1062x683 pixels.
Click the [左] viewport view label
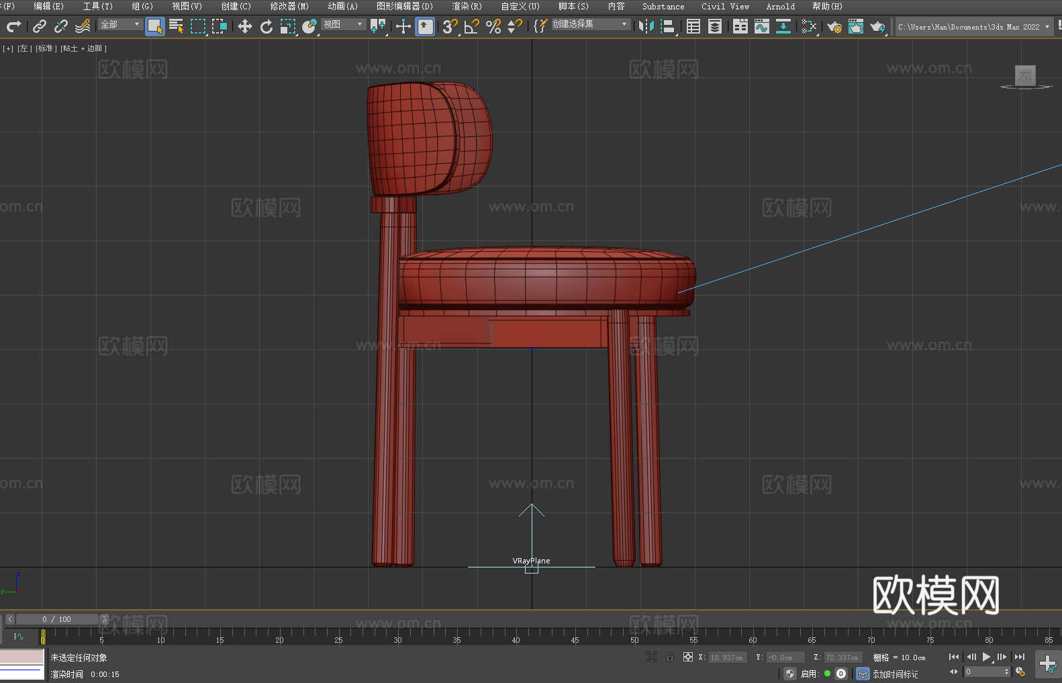click(24, 48)
